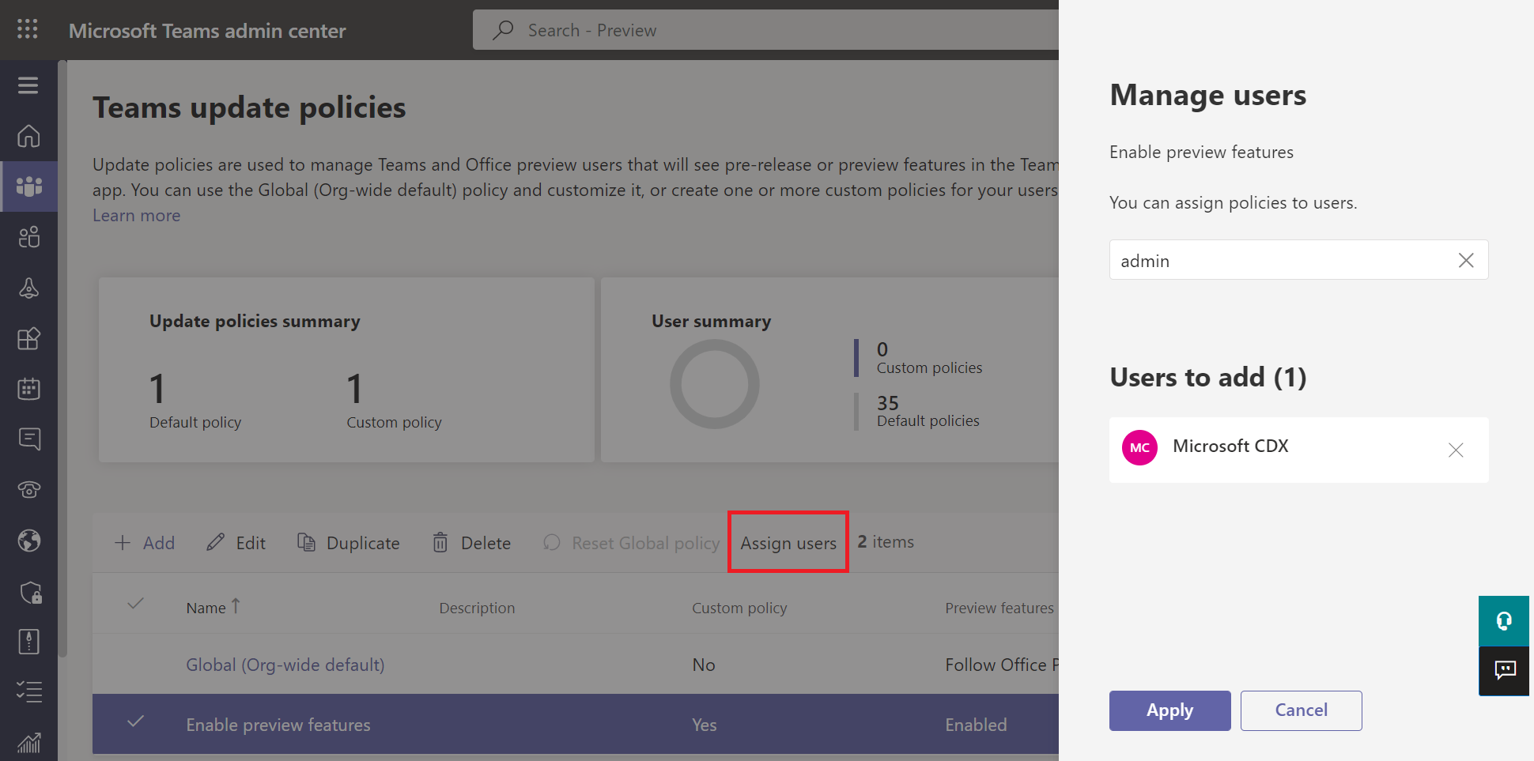The width and height of the screenshot is (1534, 761).
Task: Focus the user search field containing admin
Action: tap(1298, 260)
